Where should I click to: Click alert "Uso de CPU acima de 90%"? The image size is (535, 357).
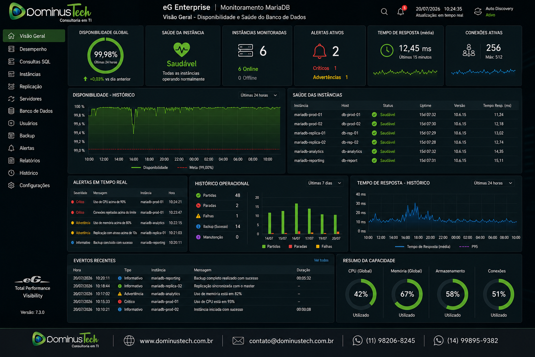click(109, 202)
